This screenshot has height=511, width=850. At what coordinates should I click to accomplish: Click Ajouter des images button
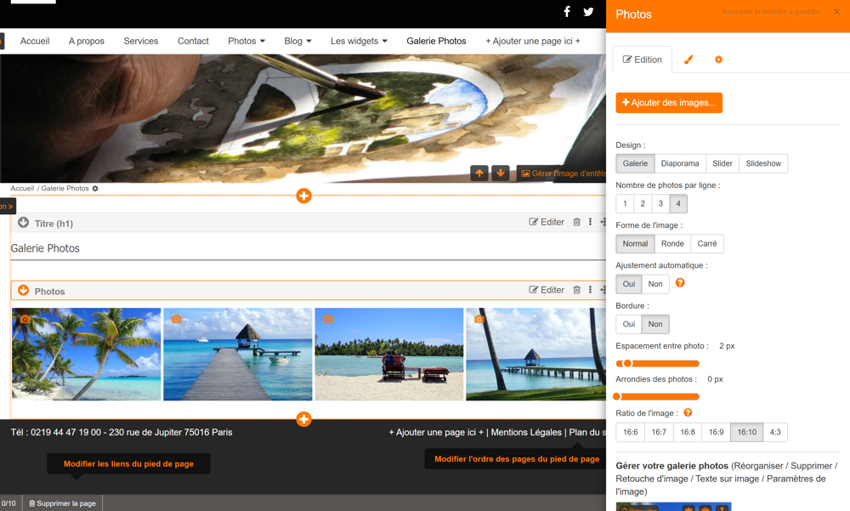pyautogui.click(x=669, y=103)
